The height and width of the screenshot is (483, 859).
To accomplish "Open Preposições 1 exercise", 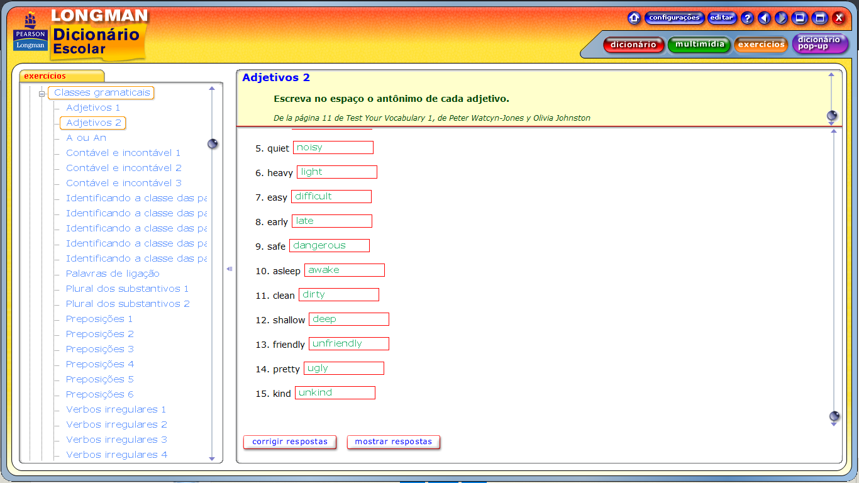I will [99, 319].
